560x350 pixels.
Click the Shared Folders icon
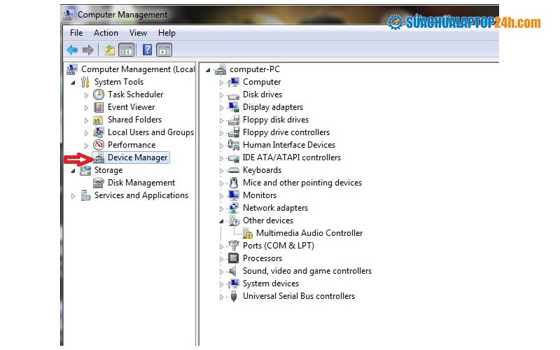coord(98,120)
